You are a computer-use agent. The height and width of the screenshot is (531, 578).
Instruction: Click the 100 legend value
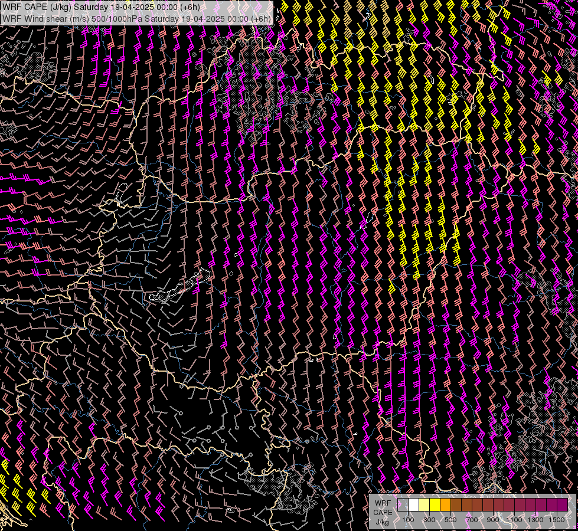point(408,520)
